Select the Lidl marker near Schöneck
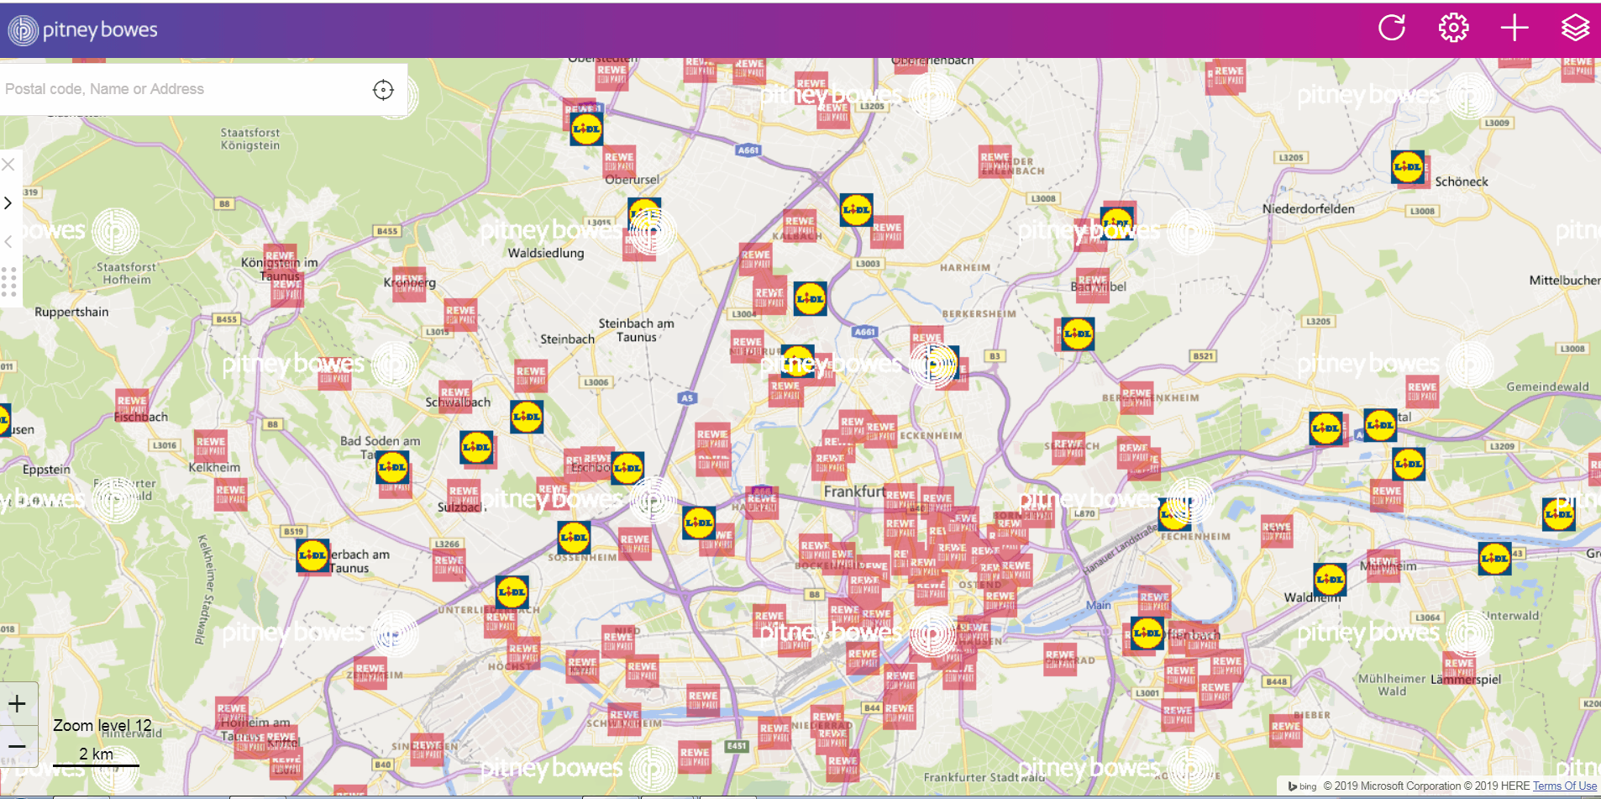The height and width of the screenshot is (799, 1601). point(1408,167)
